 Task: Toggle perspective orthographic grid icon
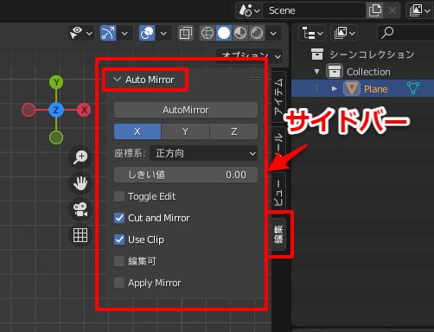[80, 235]
